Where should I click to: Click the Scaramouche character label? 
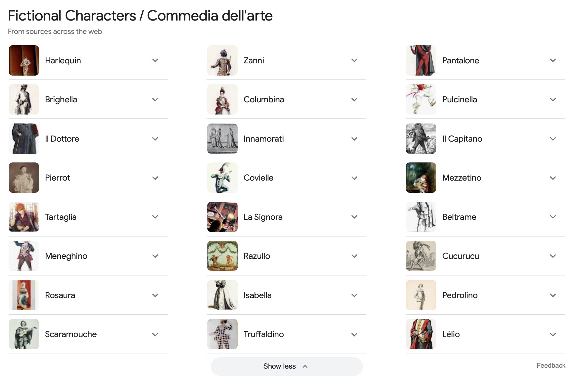click(x=71, y=334)
